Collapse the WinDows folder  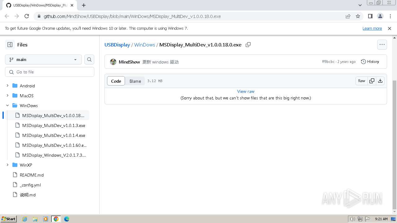7,105
